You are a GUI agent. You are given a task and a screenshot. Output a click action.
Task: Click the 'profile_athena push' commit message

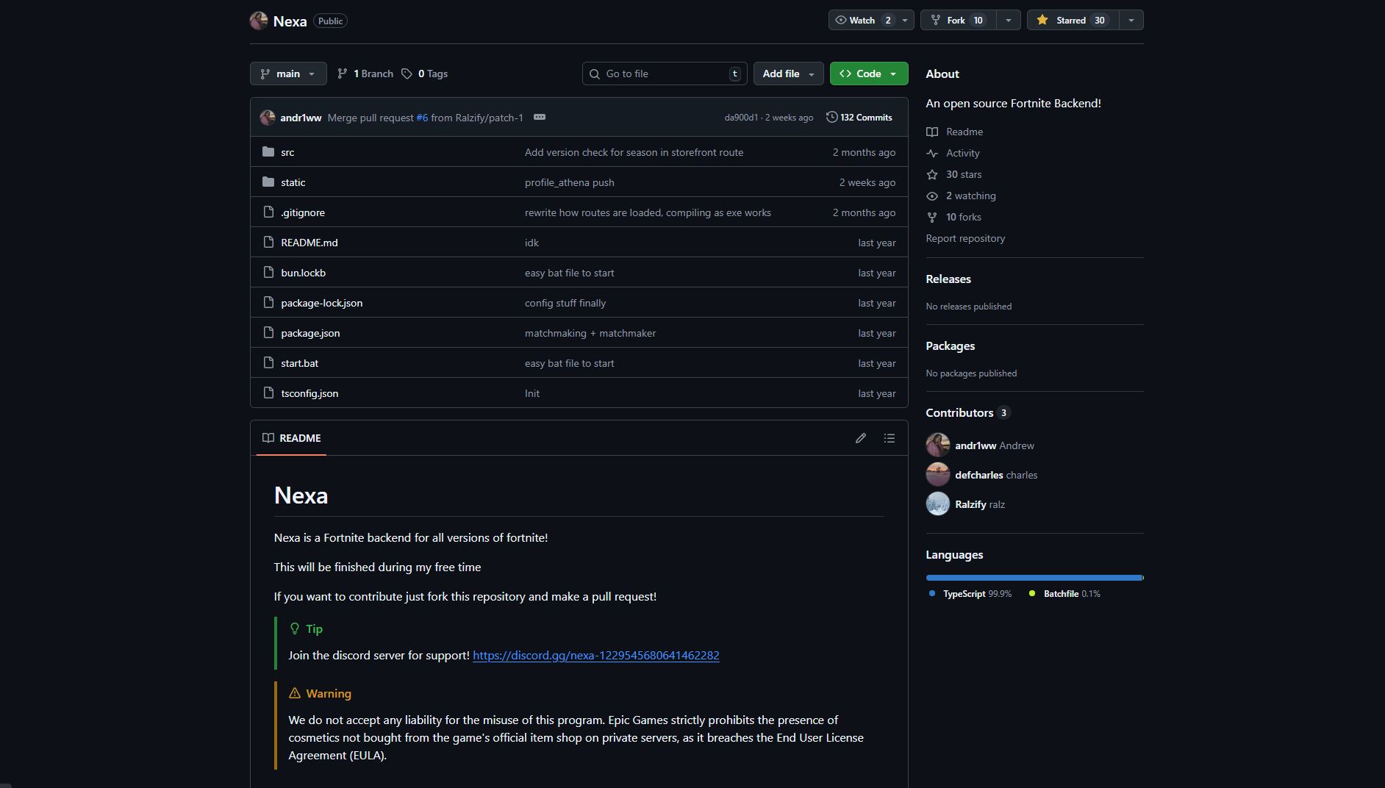(x=570, y=183)
